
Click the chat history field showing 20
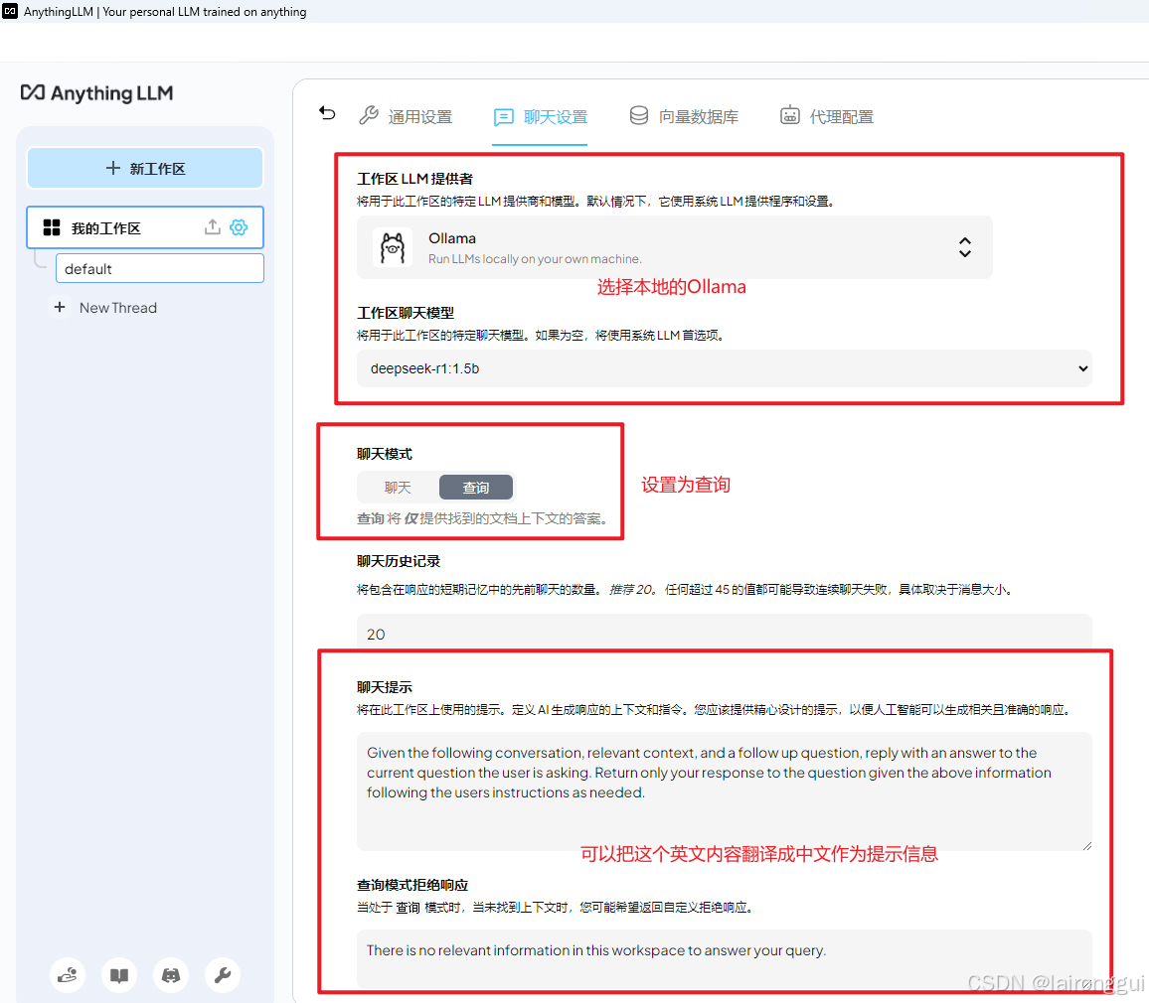724,634
